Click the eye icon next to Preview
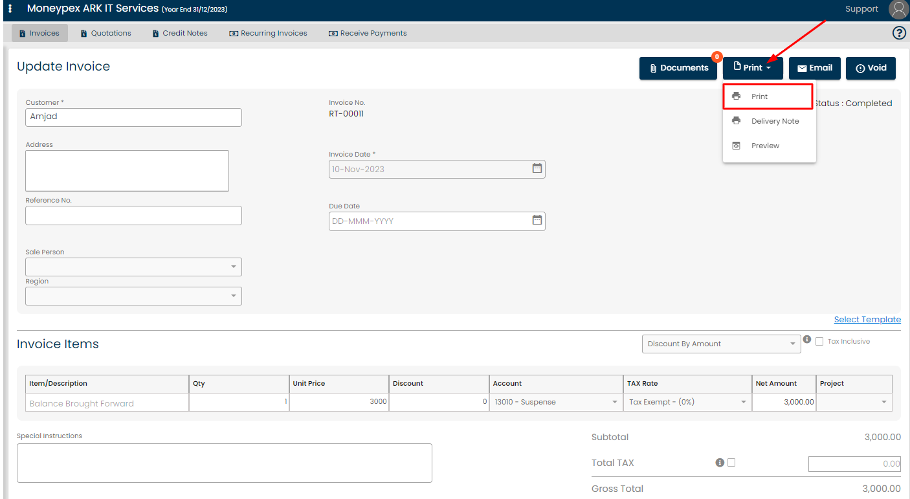 pos(736,146)
